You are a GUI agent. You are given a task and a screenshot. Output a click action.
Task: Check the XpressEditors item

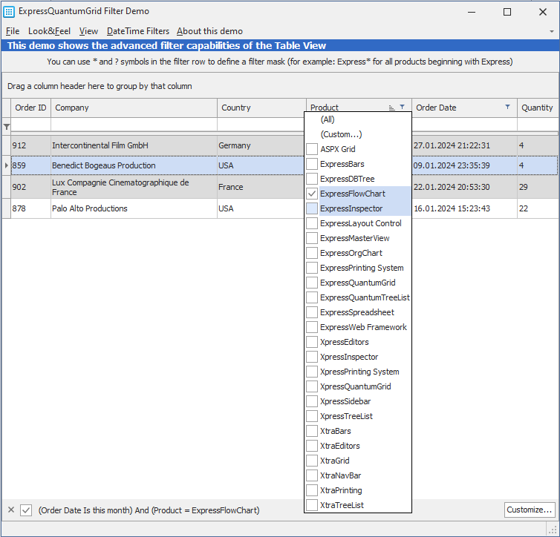(312, 342)
